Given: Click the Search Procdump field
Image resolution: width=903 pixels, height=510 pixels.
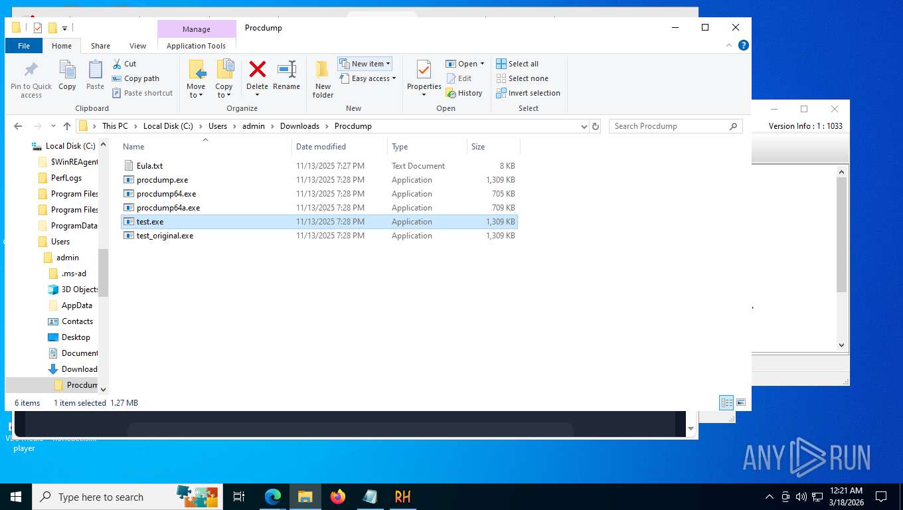Looking at the screenshot, I should click(675, 126).
